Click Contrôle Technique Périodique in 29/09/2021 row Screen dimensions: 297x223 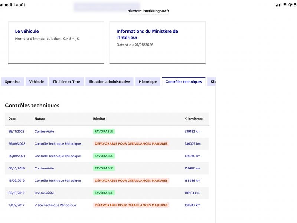58,156
